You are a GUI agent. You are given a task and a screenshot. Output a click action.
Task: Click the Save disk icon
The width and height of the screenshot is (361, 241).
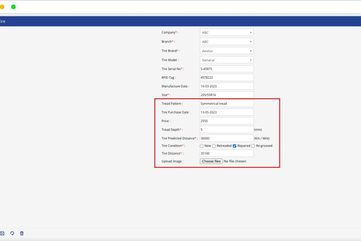(x=2, y=233)
